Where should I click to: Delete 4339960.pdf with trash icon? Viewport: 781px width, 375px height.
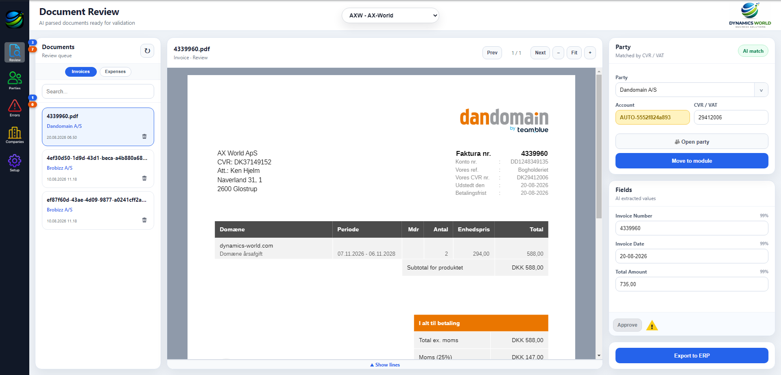[x=144, y=136]
